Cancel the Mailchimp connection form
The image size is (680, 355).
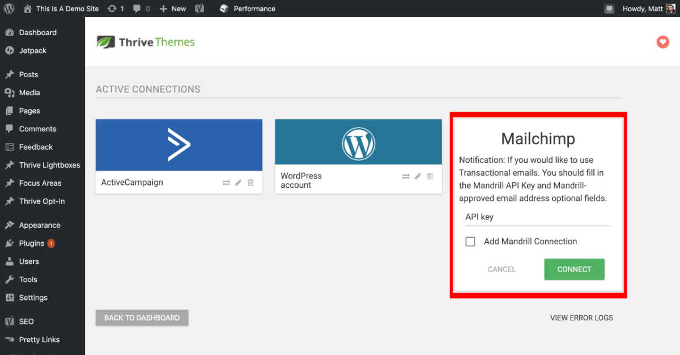pyautogui.click(x=501, y=269)
